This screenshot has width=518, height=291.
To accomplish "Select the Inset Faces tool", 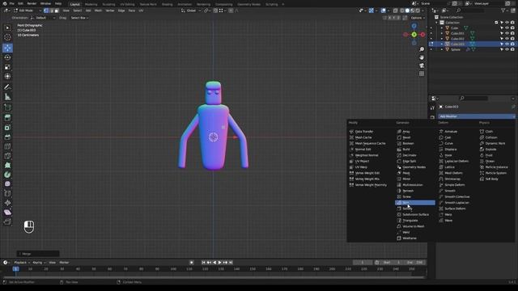I will (7, 128).
